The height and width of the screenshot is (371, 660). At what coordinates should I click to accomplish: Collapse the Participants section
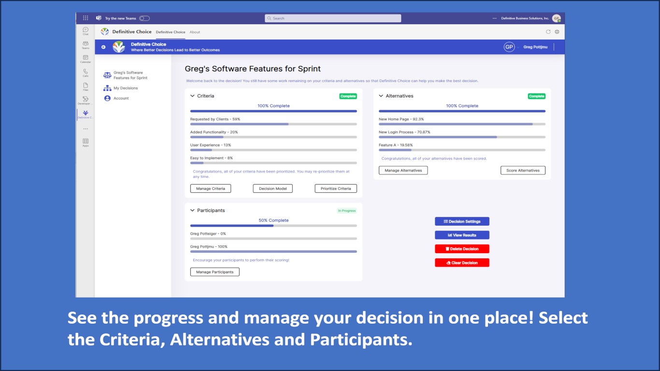click(192, 210)
